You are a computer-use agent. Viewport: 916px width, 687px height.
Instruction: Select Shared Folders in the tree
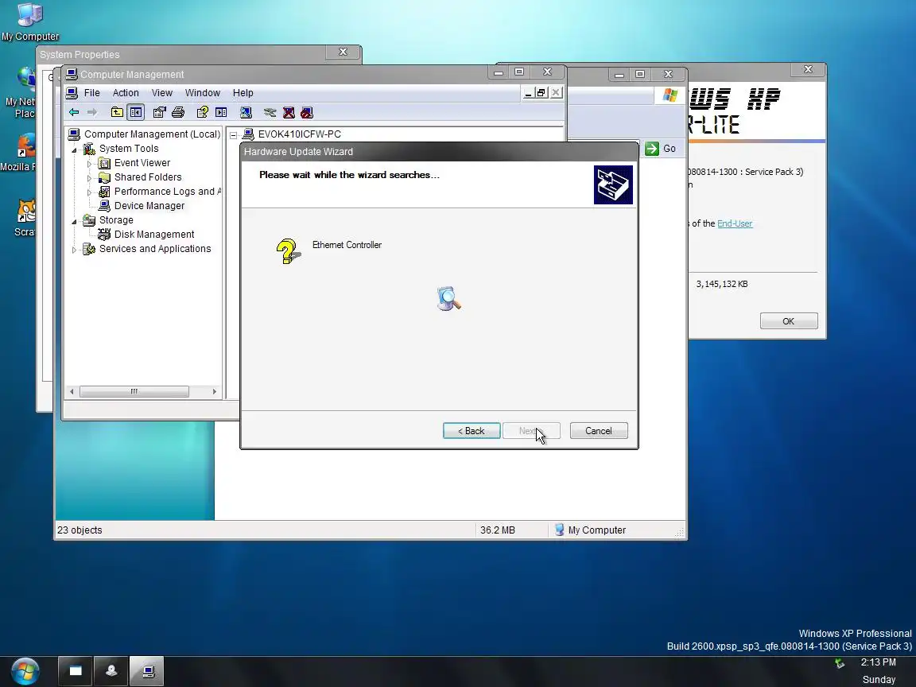148,177
